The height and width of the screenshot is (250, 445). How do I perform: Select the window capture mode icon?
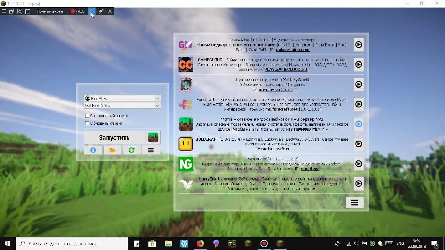[x=11, y=11]
